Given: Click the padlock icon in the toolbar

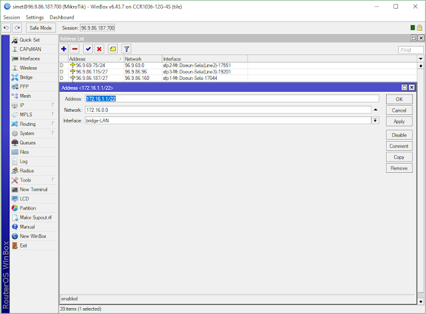Looking at the screenshot, I should (x=419, y=27).
